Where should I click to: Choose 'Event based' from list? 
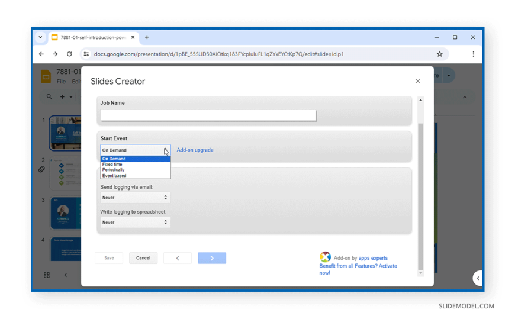click(114, 176)
